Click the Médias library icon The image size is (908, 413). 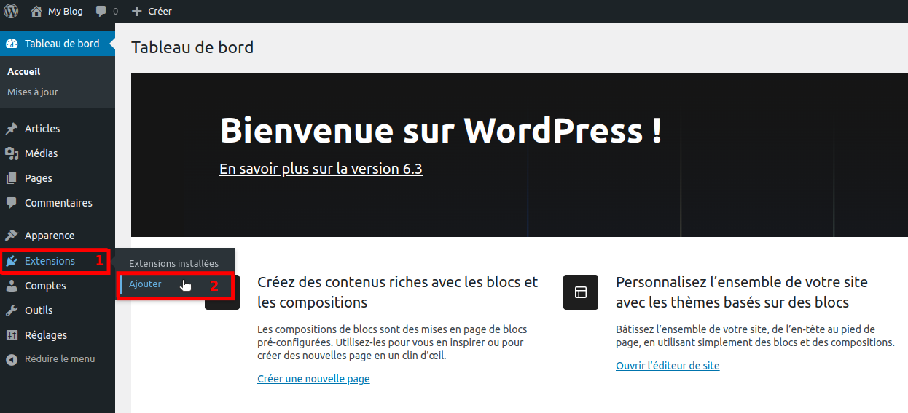(12, 153)
